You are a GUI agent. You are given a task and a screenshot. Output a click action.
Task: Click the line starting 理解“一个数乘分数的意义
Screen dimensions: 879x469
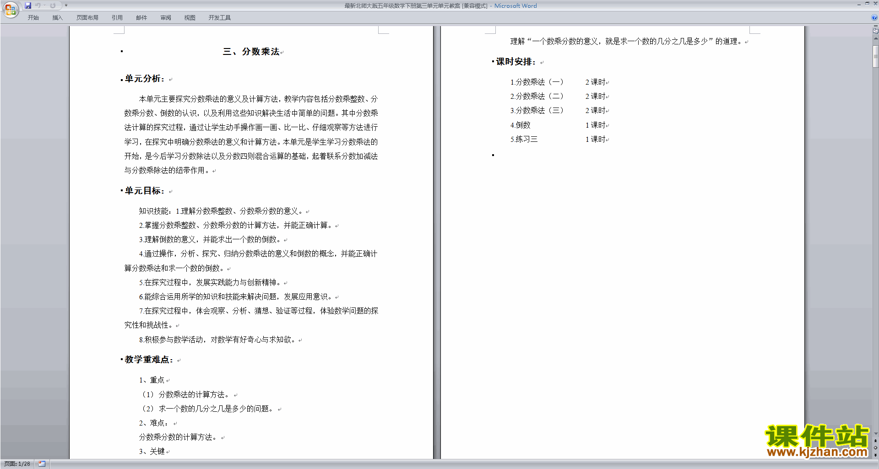click(626, 41)
